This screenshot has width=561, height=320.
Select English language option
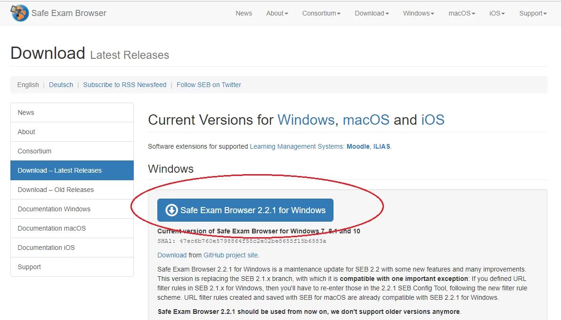coord(28,85)
